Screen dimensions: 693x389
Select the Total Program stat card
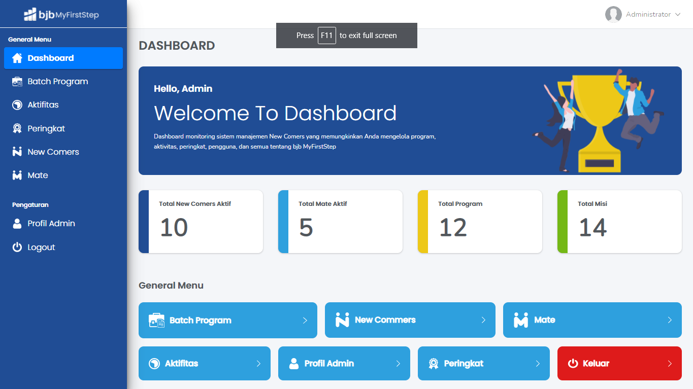(480, 222)
